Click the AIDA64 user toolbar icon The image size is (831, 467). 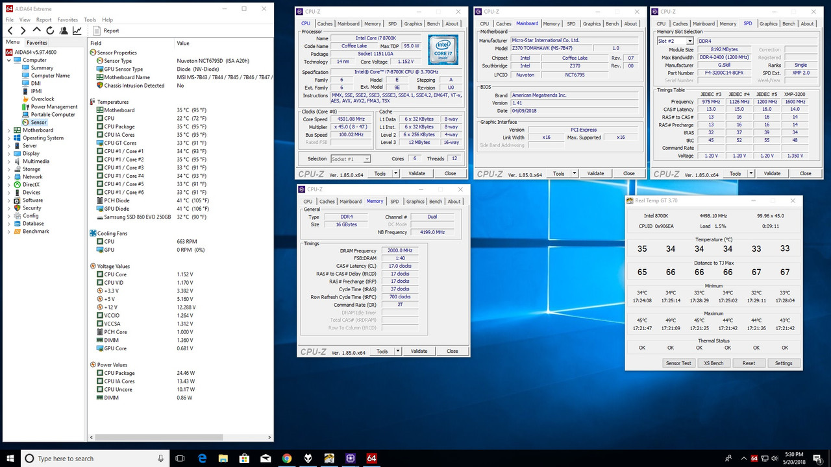coord(64,30)
